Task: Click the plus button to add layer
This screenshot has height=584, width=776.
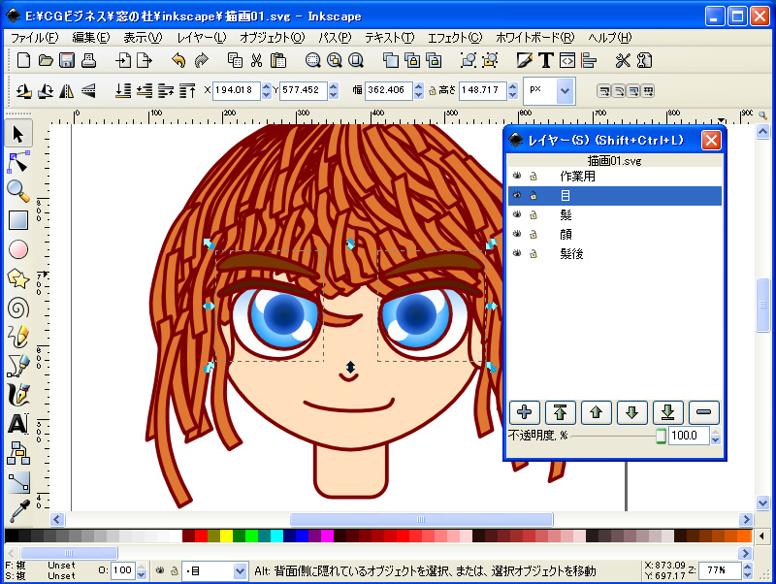Action: pyautogui.click(x=525, y=412)
